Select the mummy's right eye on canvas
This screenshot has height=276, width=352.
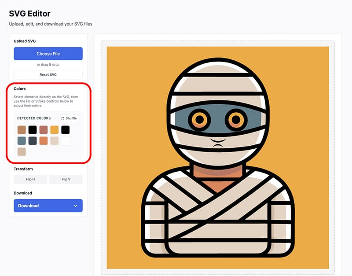235,119
